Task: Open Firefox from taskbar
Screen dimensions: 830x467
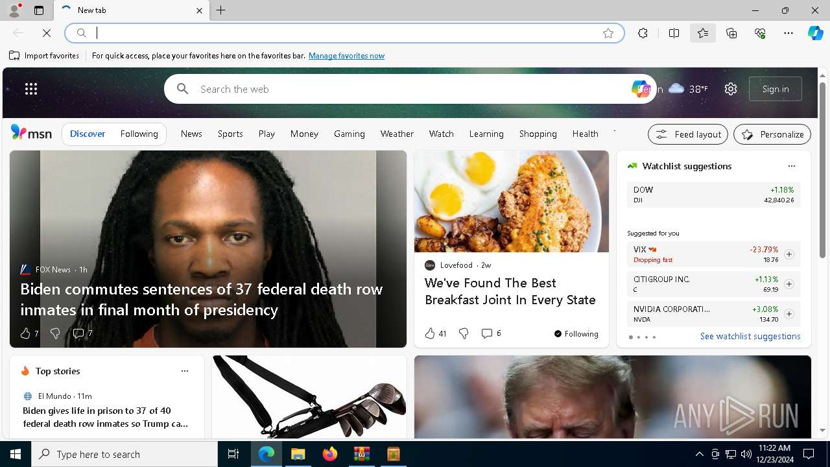Action: (x=330, y=454)
